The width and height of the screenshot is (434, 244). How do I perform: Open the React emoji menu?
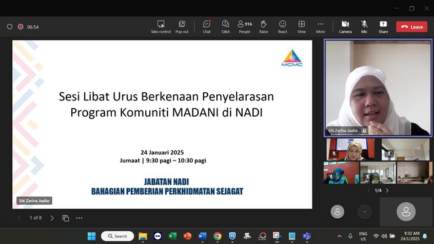[283, 27]
